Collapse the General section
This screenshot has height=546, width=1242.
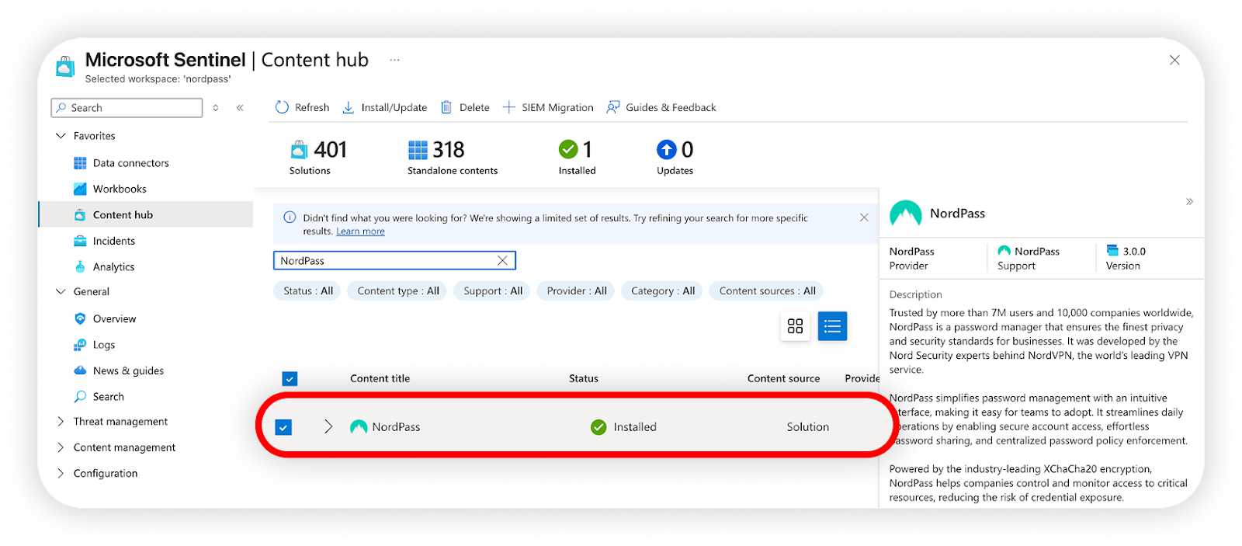[61, 292]
